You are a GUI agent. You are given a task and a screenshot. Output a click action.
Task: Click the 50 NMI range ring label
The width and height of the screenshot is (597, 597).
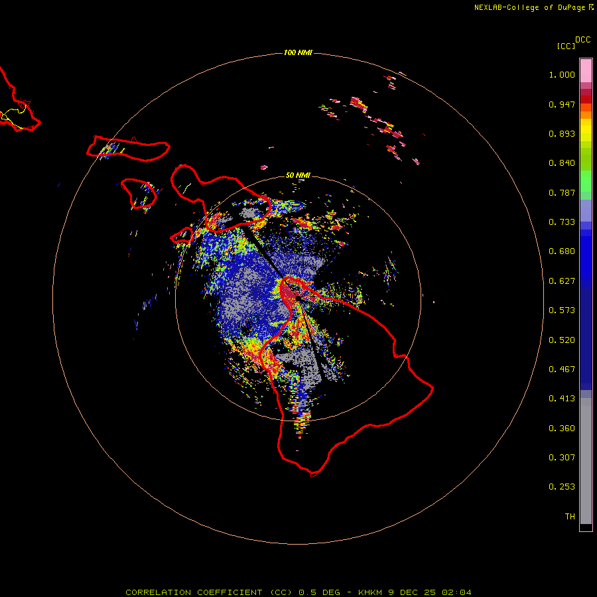click(x=298, y=175)
